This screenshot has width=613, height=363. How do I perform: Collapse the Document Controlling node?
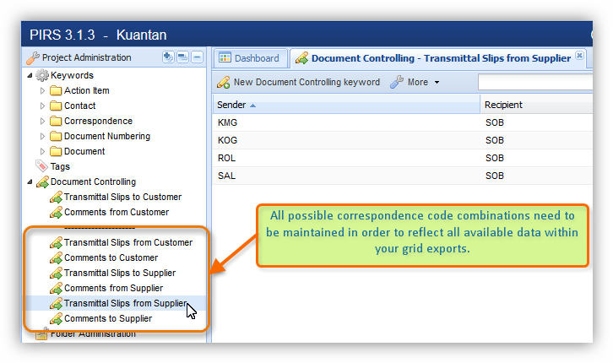point(30,182)
